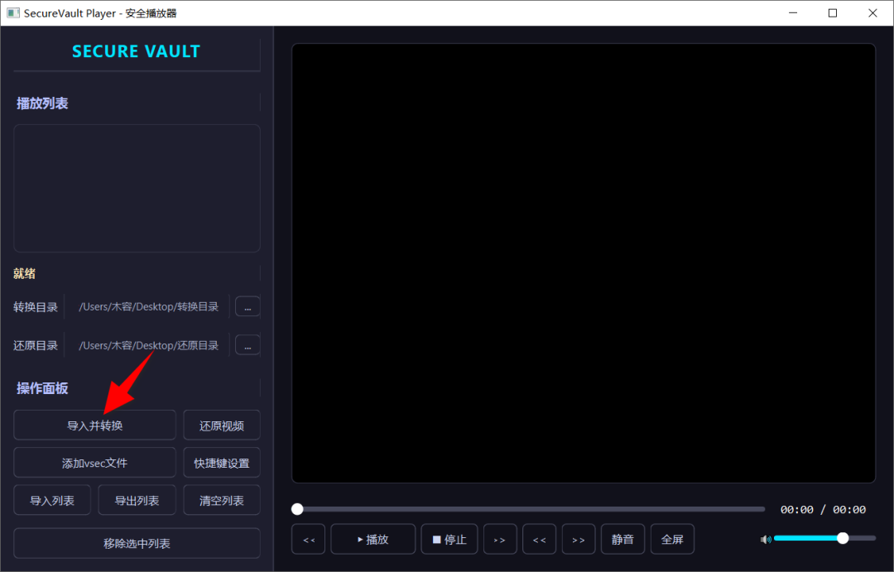
Task: Open 快捷键设置 shortcut settings
Action: 222,463
